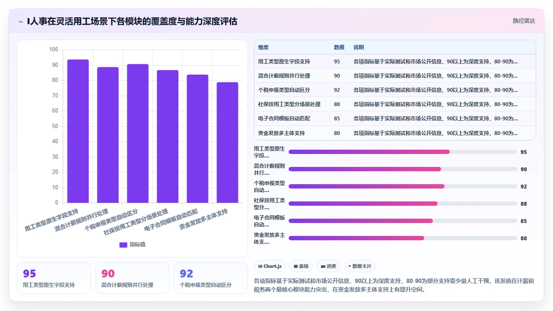Click the lightning icon beside the page title
This screenshot has height=311, width=553.
(x=20, y=21)
